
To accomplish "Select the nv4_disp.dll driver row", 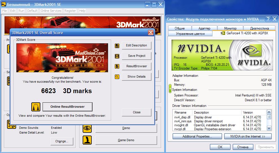I will (219, 117).
